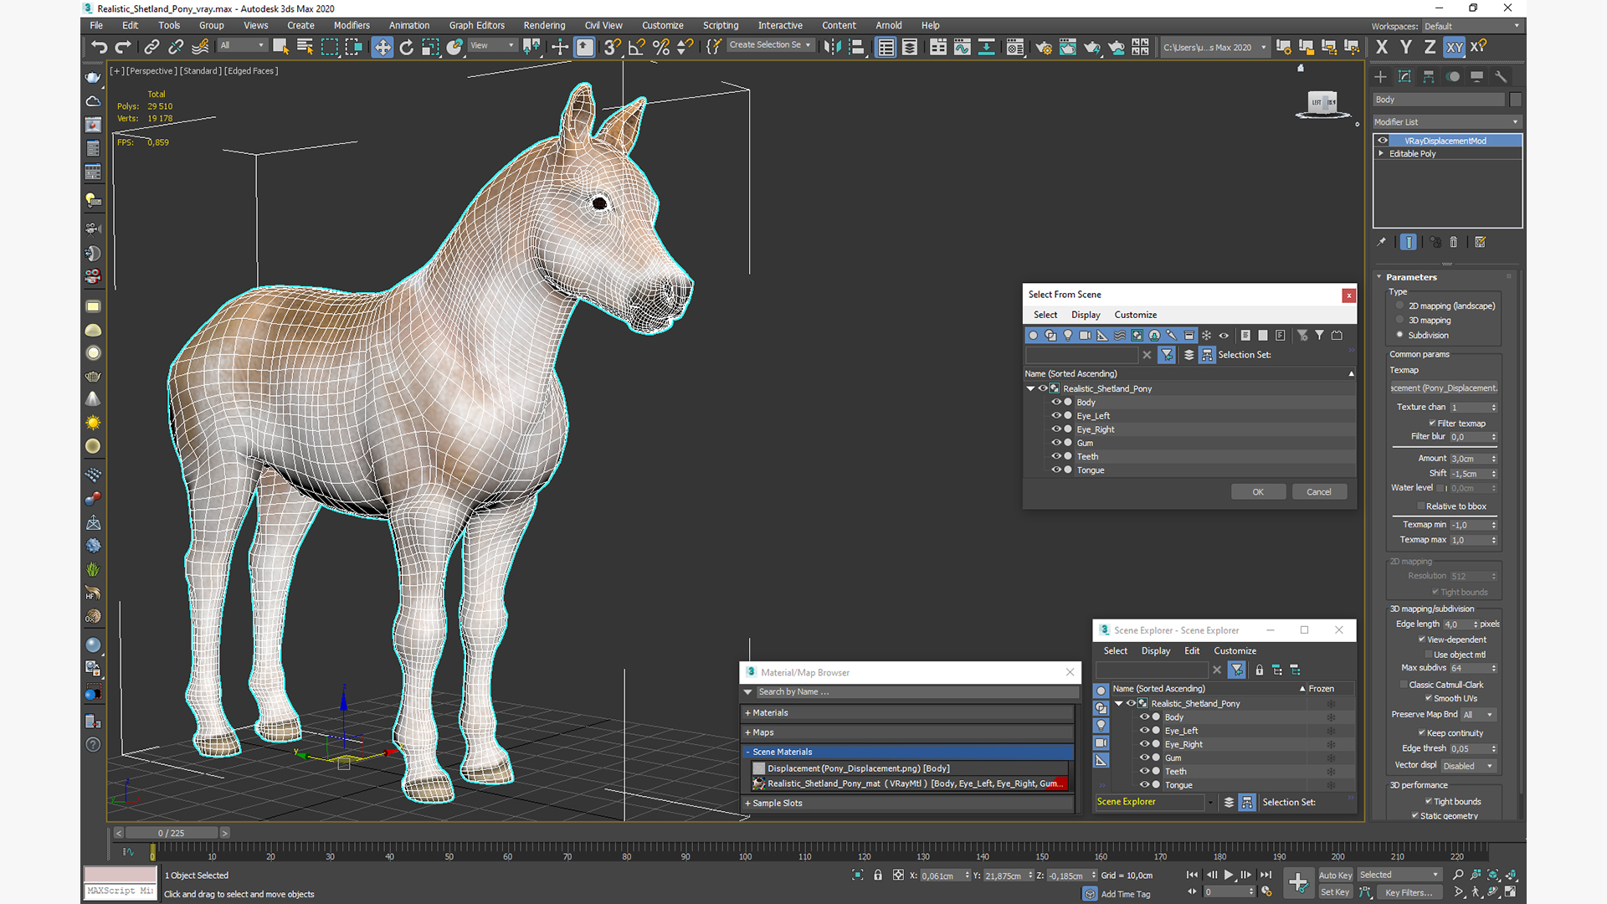Select the Subdivision radio button
The image size is (1607, 904).
(1399, 335)
